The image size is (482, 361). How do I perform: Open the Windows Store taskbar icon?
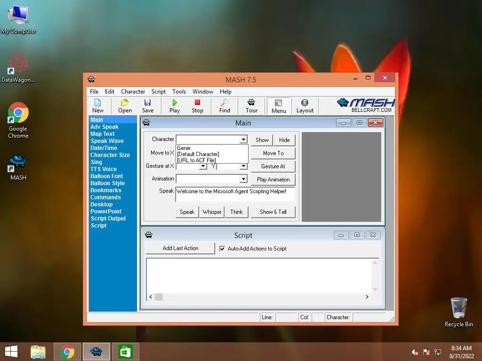[x=125, y=352]
